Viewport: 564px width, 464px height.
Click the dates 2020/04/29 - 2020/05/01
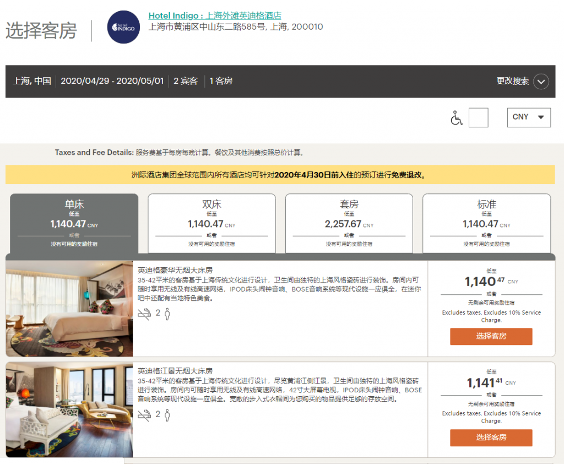tap(112, 81)
